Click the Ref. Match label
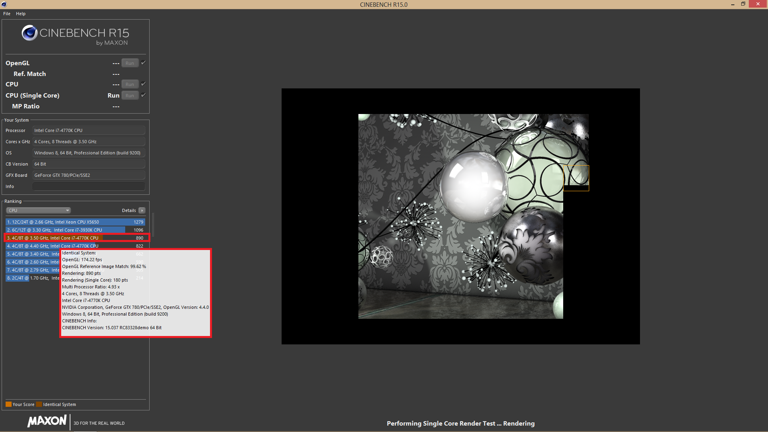 (30, 74)
